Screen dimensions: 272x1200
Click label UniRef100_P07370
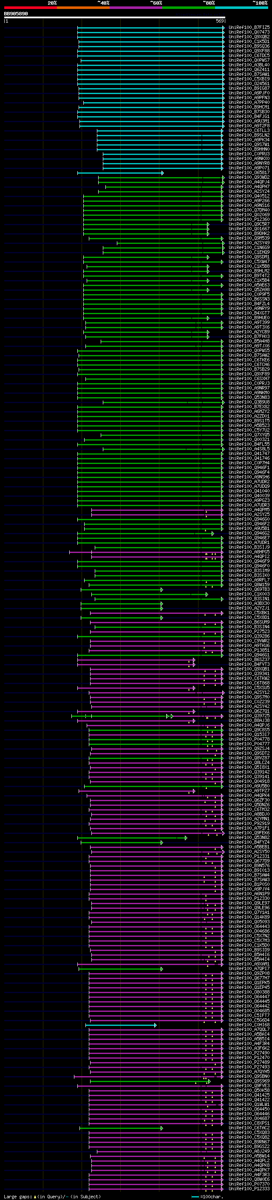249,1184
